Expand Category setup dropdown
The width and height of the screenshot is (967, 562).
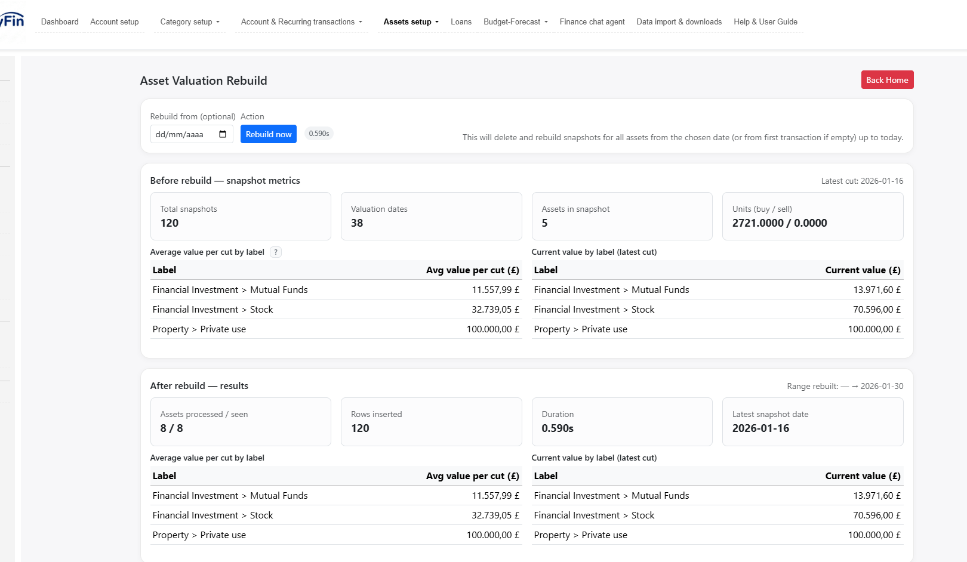190,22
